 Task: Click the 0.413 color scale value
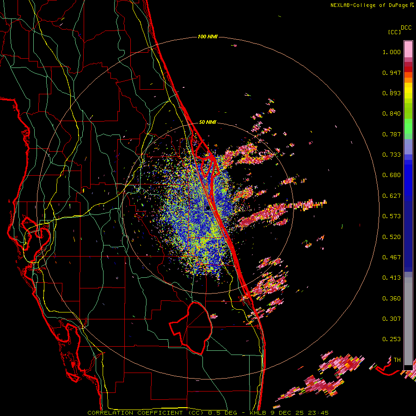point(392,278)
